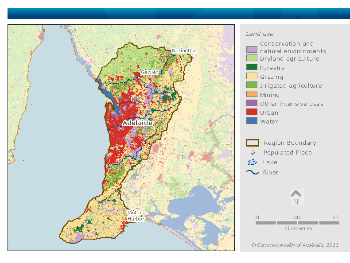Select the Water blue legend swatch
This screenshot has height=263, width=350.
point(252,121)
